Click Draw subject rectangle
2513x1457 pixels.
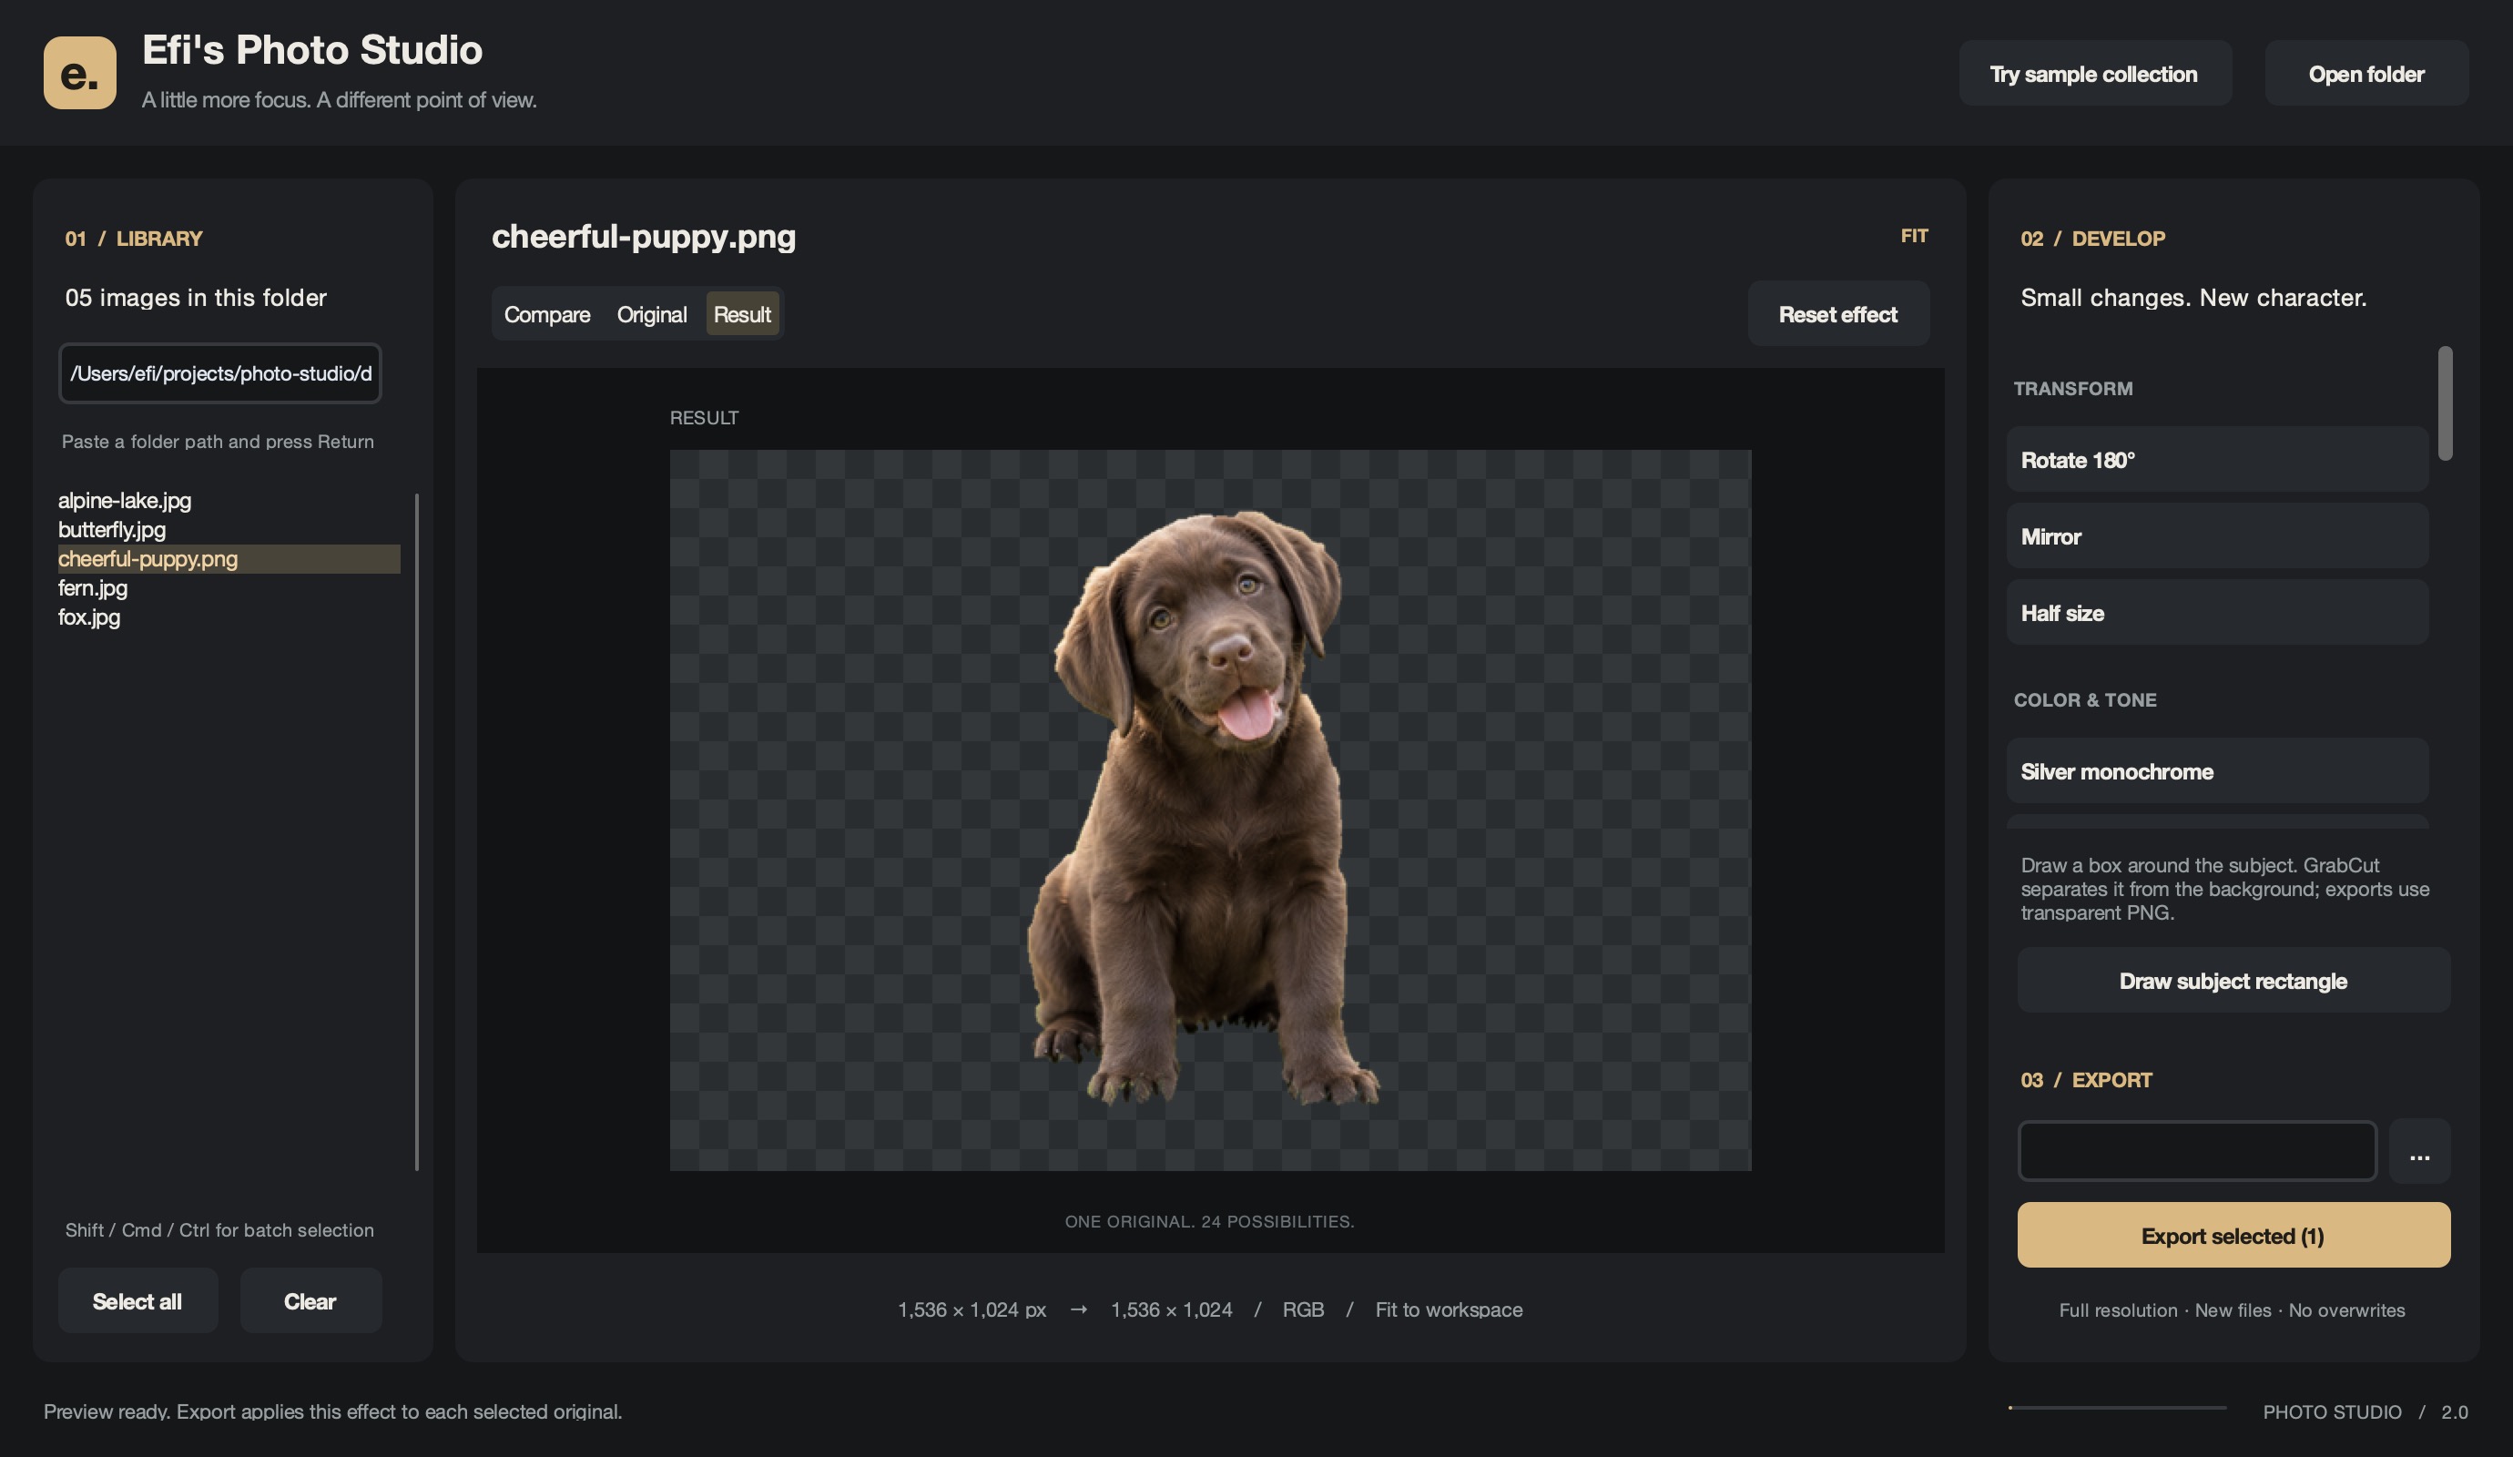(2233, 981)
